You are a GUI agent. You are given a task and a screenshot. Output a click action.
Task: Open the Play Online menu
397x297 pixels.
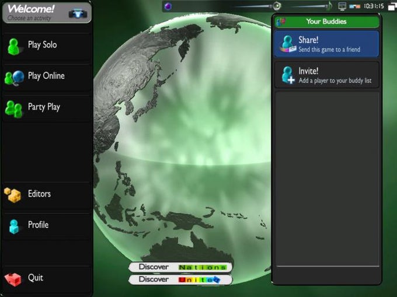pyautogui.click(x=47, y=77)
